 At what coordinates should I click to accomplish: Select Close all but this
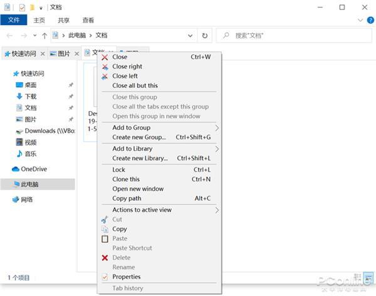159,86
